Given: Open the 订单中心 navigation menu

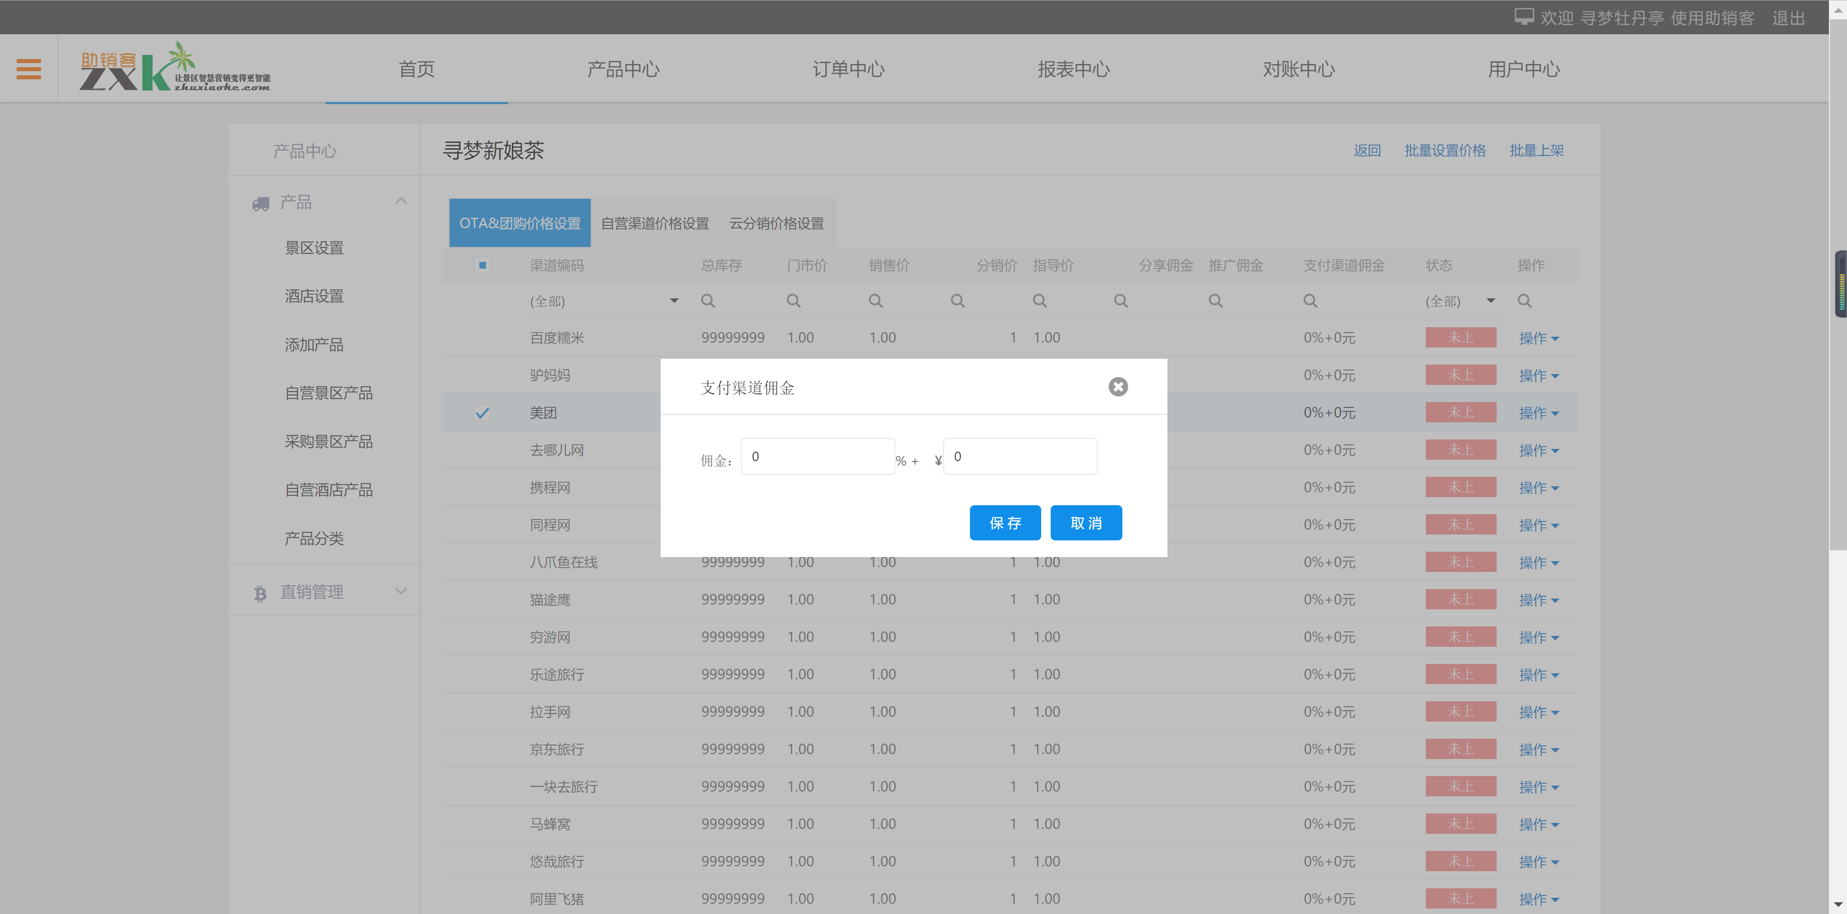Looking at the screenshot, I should pyautogui.click(x=848, y=69).
